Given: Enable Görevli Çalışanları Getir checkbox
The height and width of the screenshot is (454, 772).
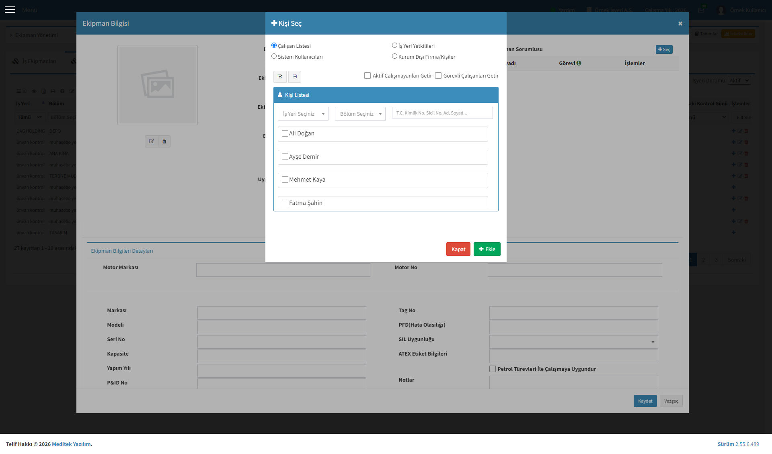Looking at the screenshot, I should [x=438, y=76].
